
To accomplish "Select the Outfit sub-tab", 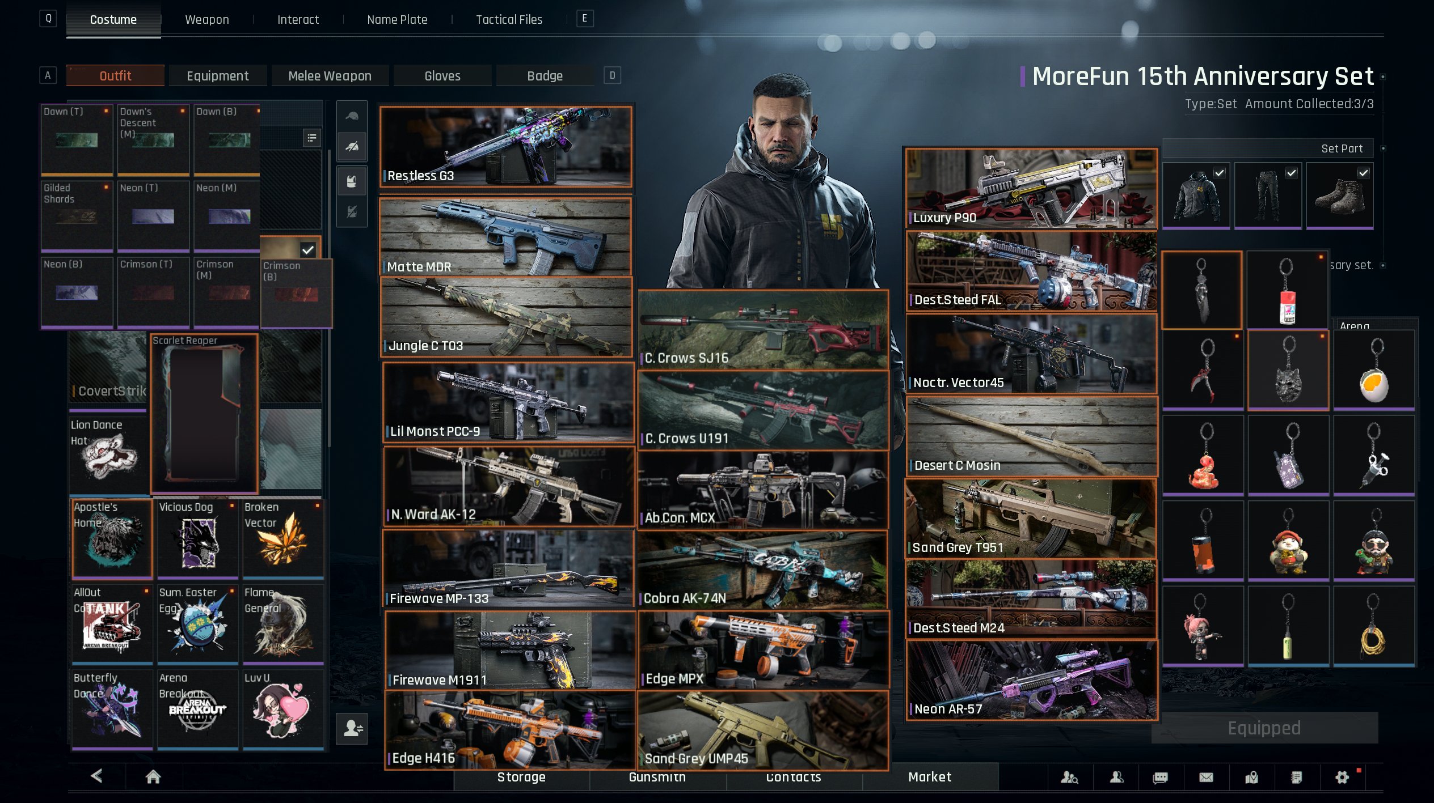I will 115,76.
